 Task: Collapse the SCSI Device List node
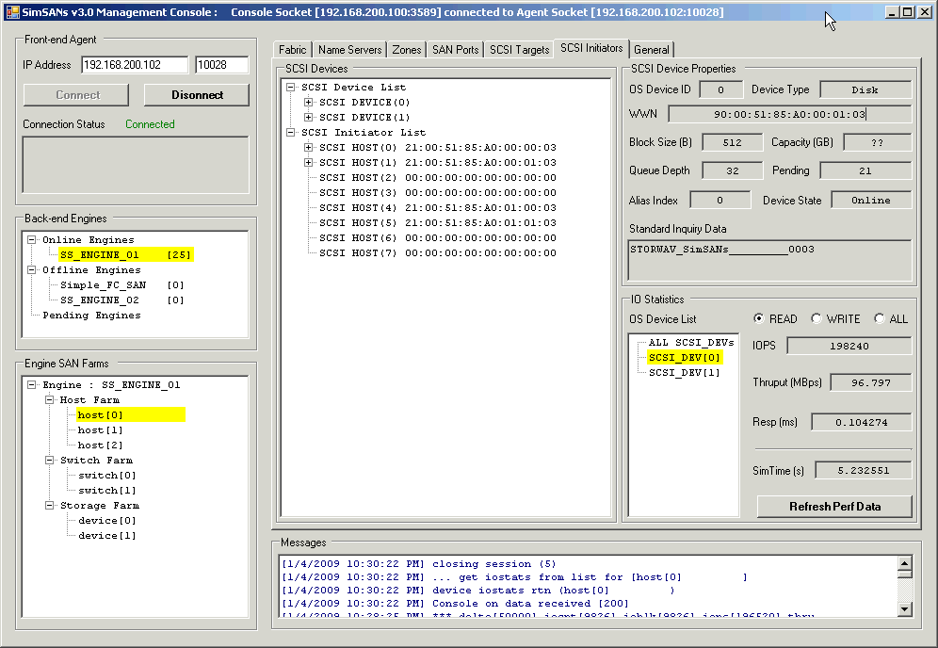pyautogui.click(x=290, y=87)
